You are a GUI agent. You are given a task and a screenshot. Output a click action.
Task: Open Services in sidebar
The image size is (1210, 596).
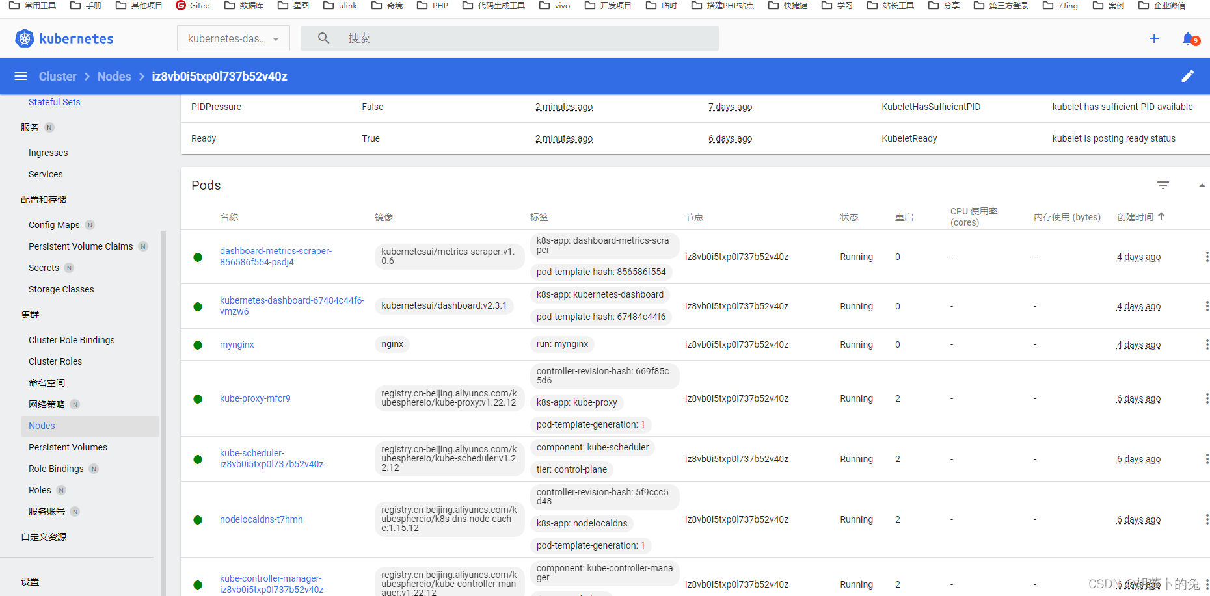coord(46,174)
